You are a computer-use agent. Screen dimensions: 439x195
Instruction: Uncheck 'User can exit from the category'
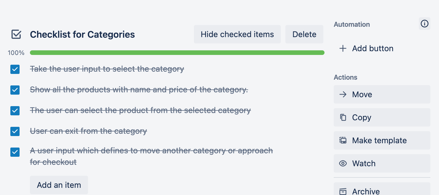pos(15,131)
